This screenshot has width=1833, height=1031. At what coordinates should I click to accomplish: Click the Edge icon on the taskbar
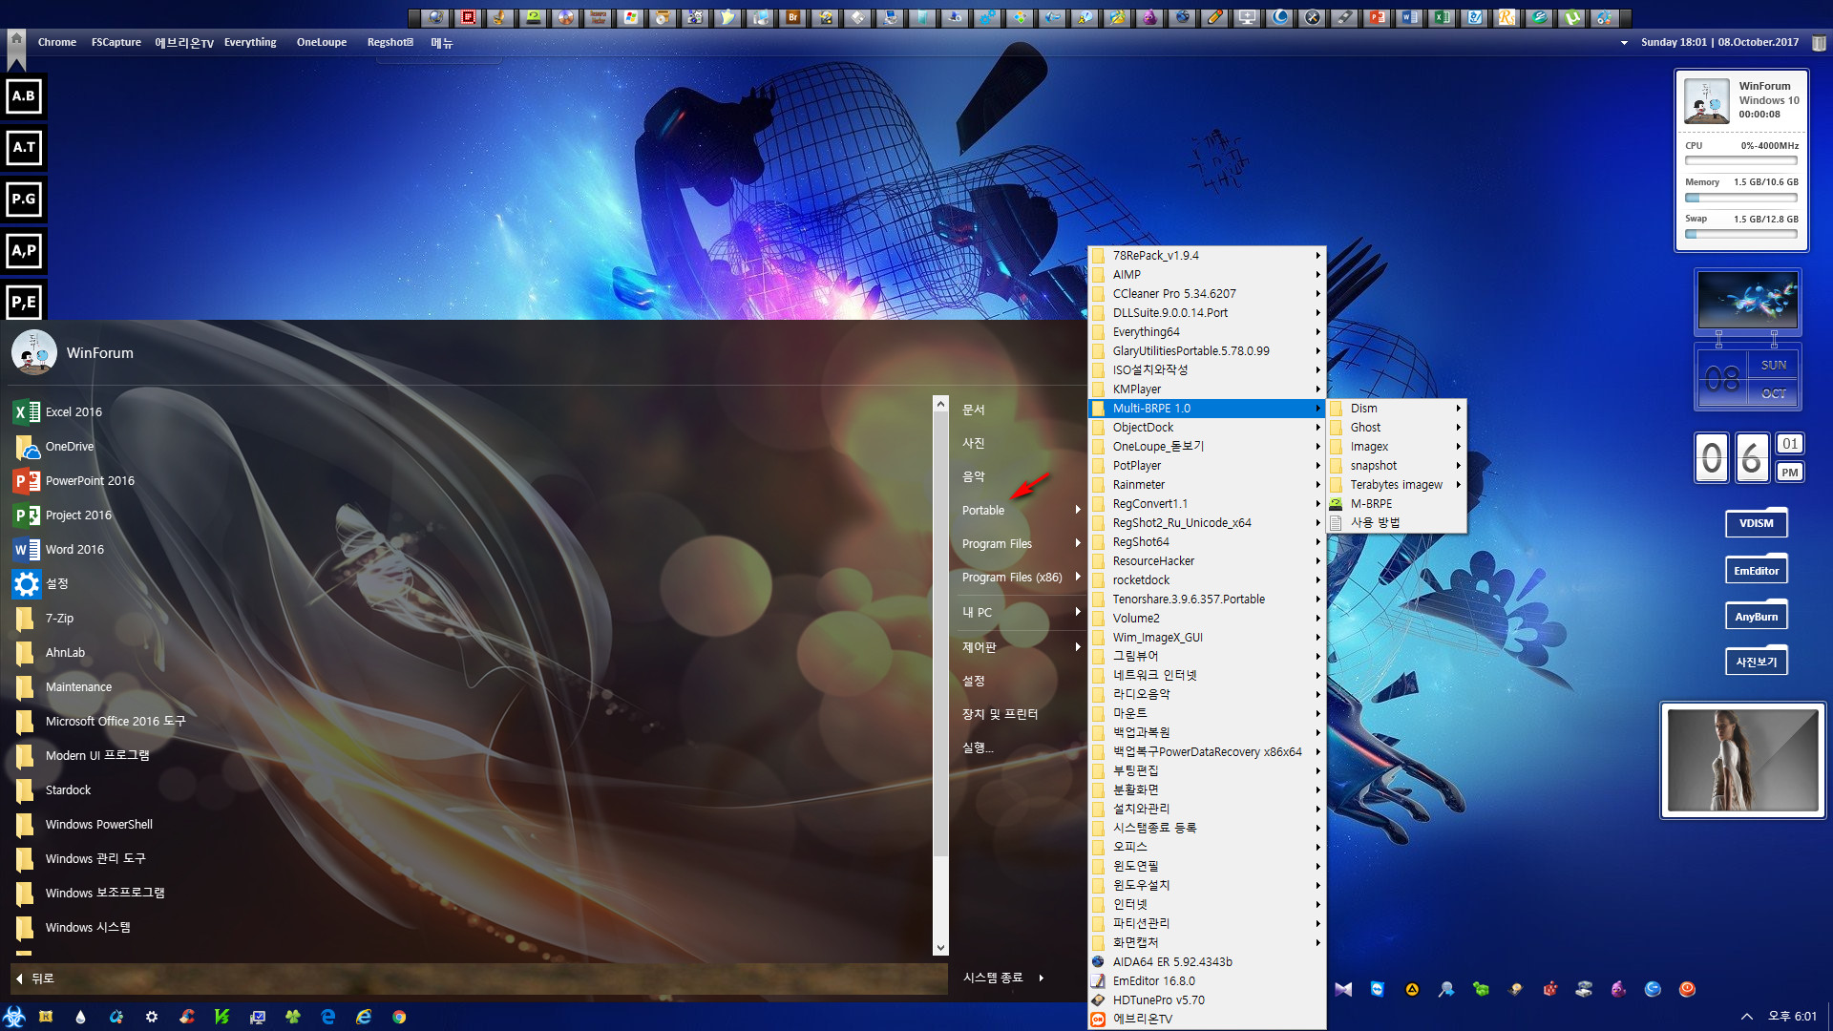coord(328,1018)
